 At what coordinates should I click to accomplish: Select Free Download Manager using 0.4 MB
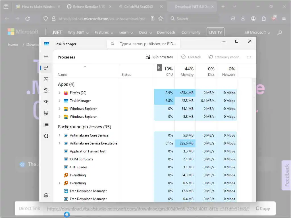(x=146, y=199)
